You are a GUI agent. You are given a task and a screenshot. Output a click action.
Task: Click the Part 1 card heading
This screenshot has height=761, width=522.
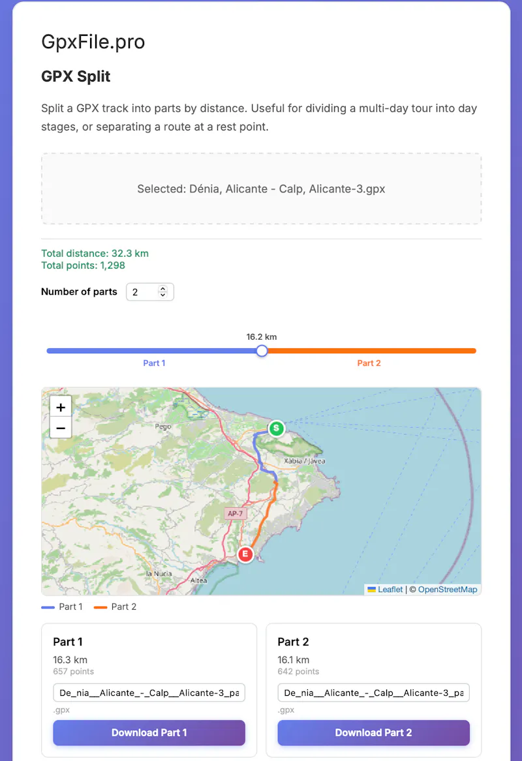[x=68, y=642]
